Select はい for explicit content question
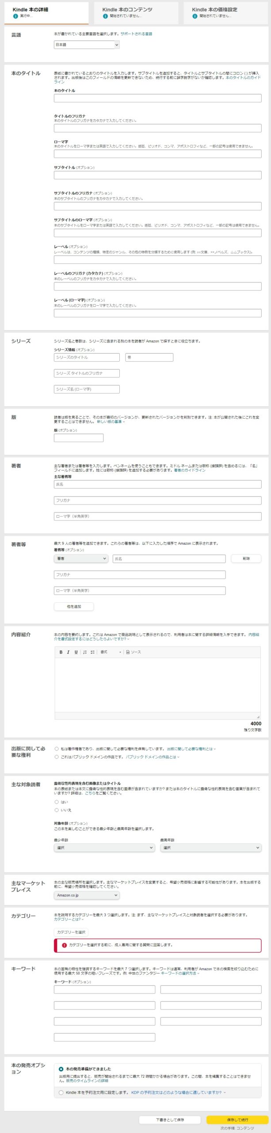 [57, 802]
